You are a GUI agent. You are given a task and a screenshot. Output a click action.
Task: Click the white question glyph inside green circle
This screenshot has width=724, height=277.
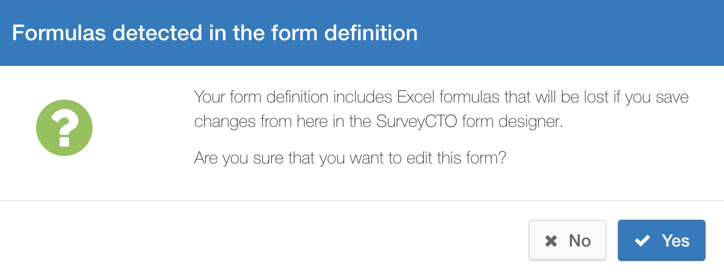click(x=65, y=128)
